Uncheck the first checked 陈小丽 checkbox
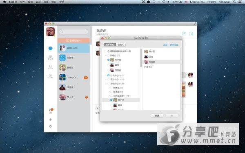The height and width of the screenshot is (153, 245). coord(109,60)
